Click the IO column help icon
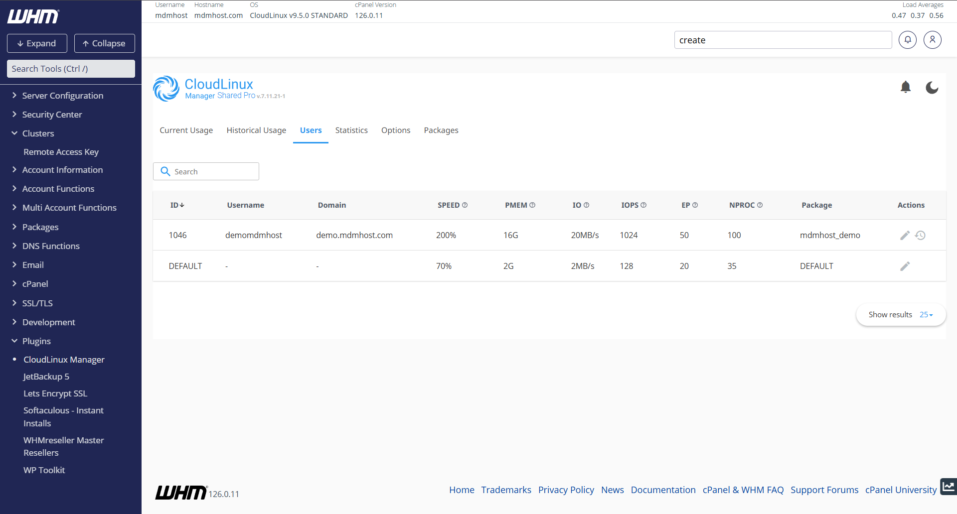This screenshot has width=957, height=514. [587, 205]
